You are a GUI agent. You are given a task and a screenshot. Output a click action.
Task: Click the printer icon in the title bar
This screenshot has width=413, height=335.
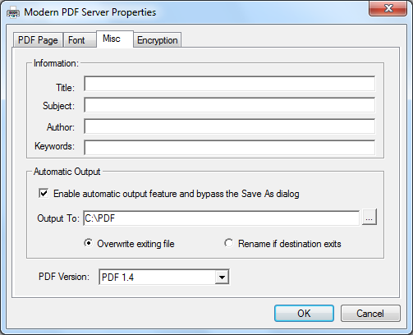click(x=13, y=12)
